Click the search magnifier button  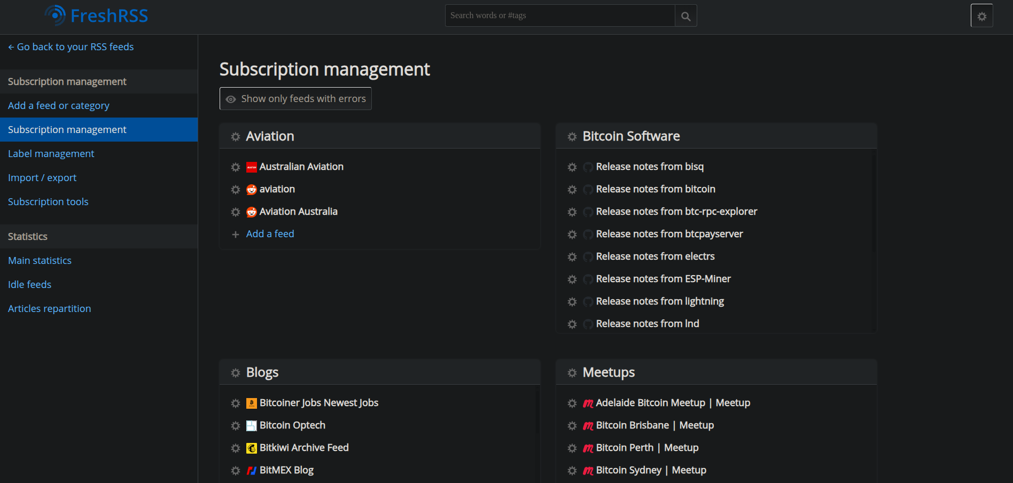(x=686, y=16)
